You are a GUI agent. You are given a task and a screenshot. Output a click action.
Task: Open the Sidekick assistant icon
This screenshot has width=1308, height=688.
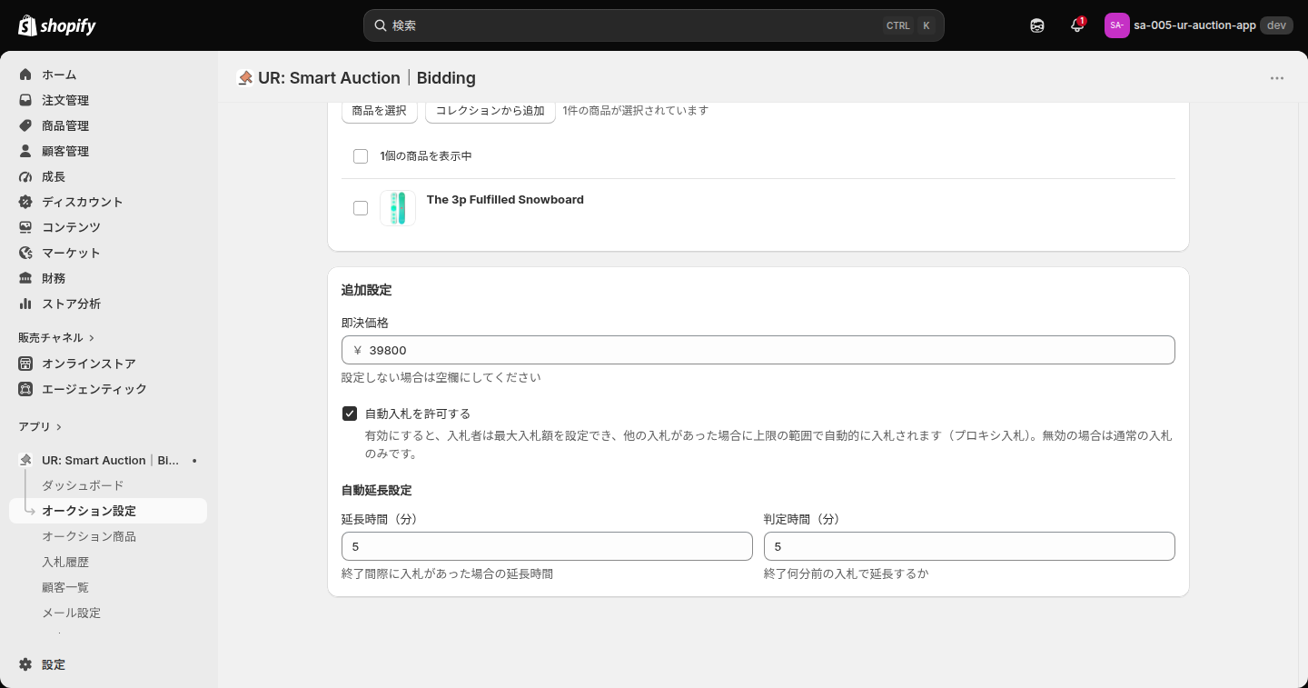click(x=1037, y=25)
